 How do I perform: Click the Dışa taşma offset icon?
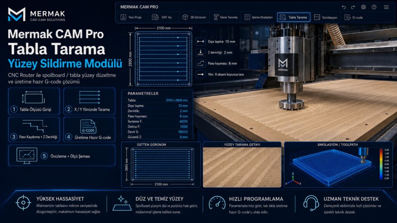pos(200,41)
